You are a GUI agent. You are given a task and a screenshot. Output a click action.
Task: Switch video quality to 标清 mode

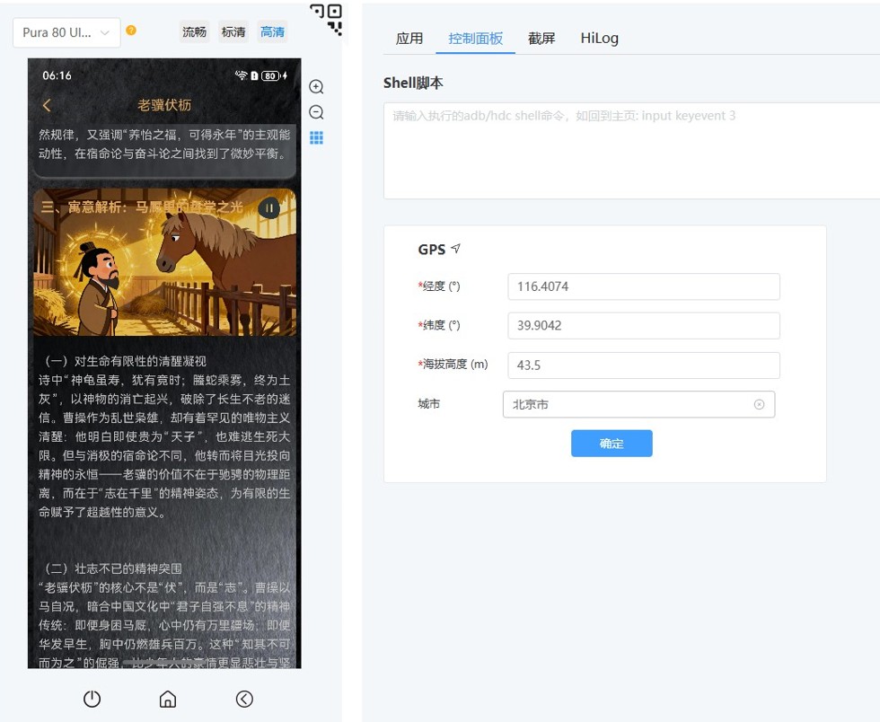233,30
